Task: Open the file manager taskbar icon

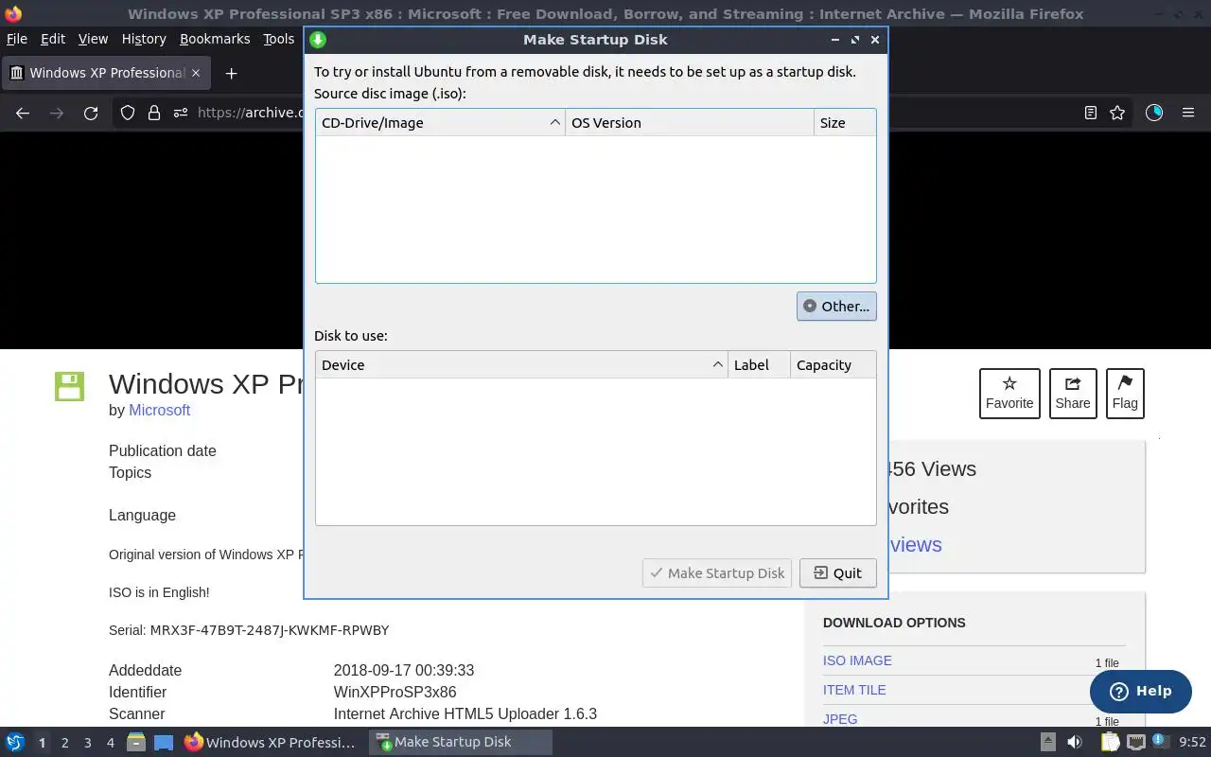Action: 136,742
